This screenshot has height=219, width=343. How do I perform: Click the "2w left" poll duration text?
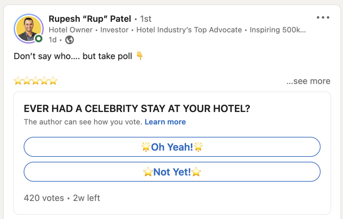[x=86, y=198]
